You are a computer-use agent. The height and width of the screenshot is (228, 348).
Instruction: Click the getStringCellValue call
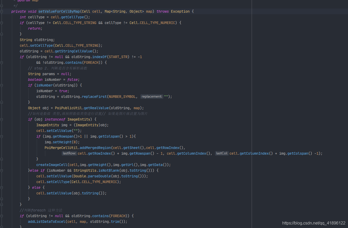(74, 51)
